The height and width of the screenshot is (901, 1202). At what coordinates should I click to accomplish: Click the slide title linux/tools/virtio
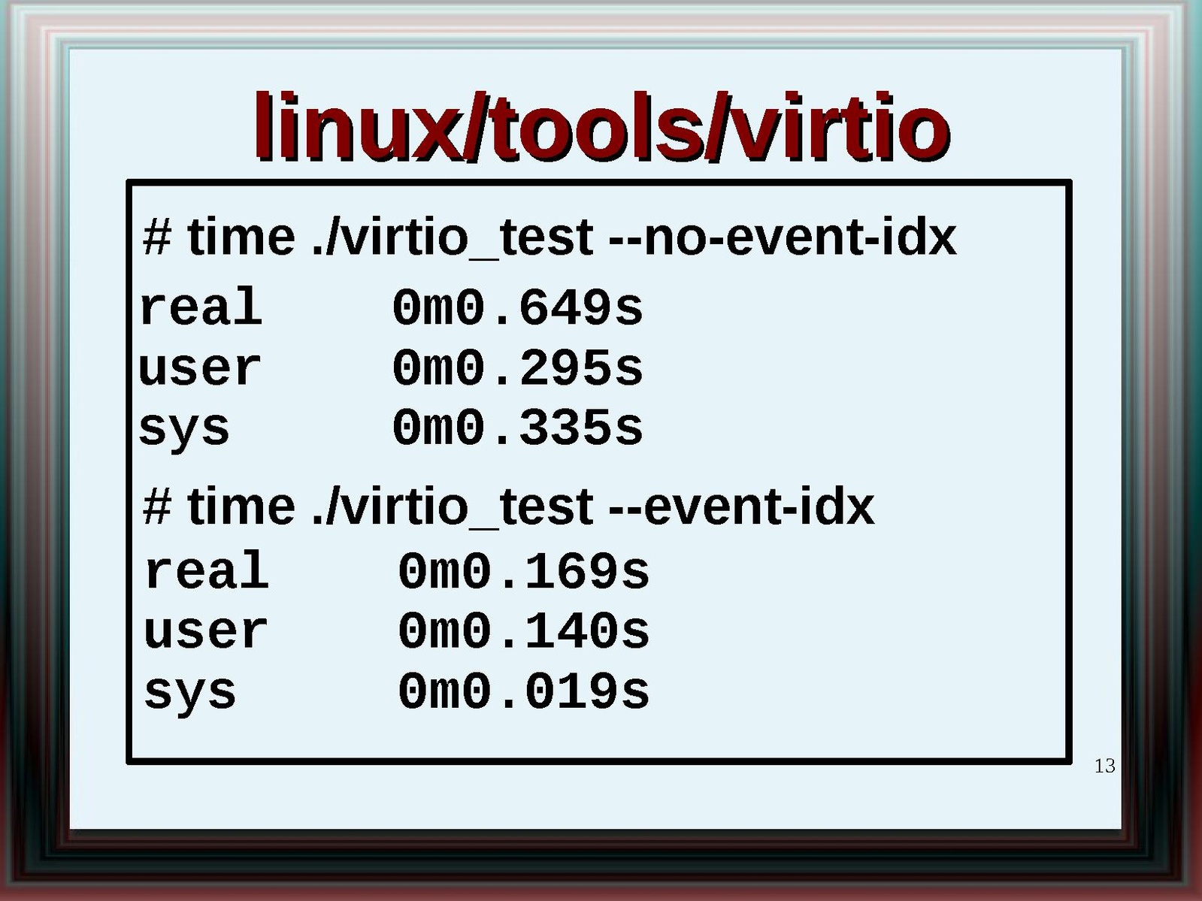(601, 126)
